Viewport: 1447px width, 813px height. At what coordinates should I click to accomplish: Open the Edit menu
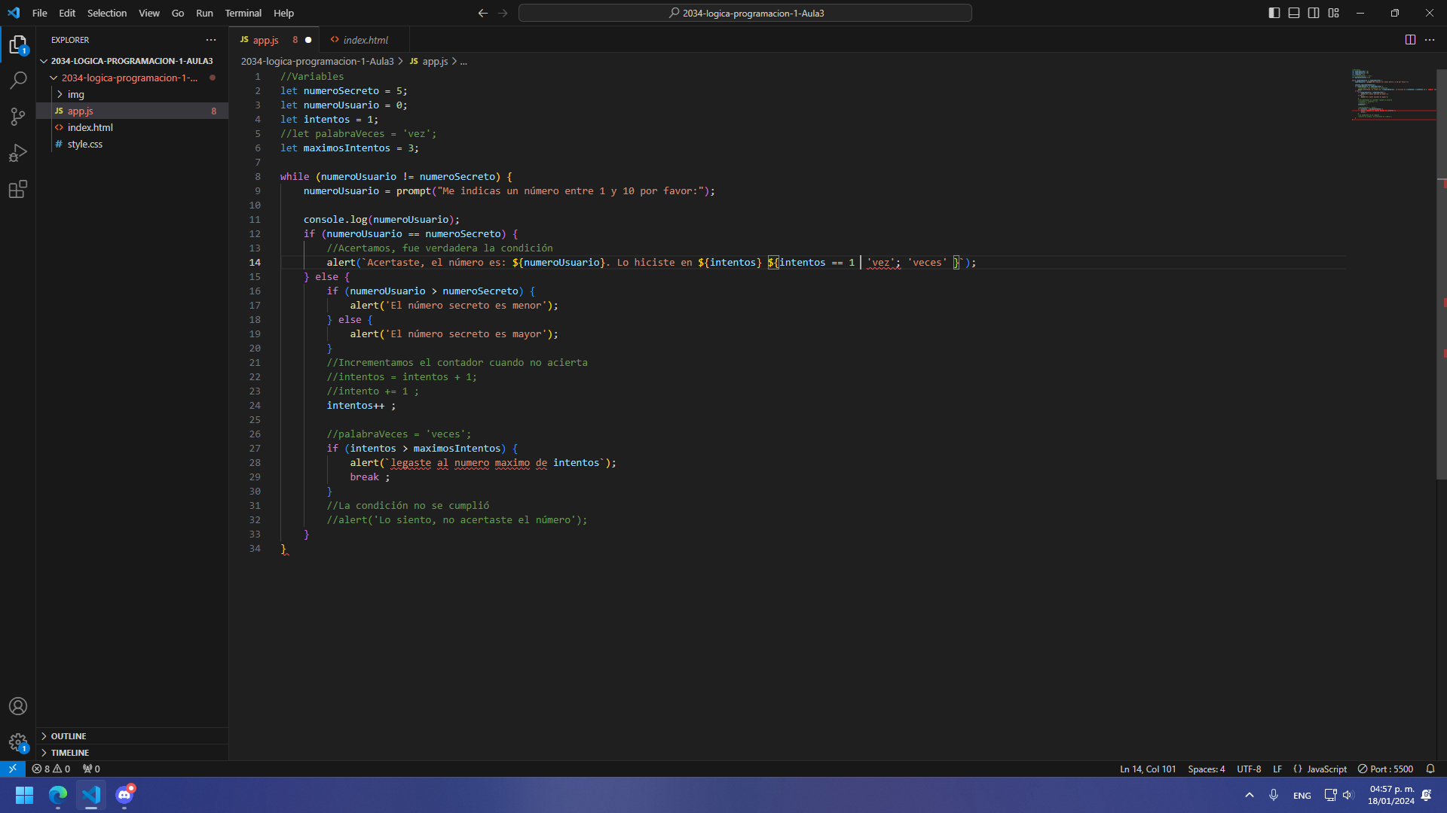tap(67, 13)
